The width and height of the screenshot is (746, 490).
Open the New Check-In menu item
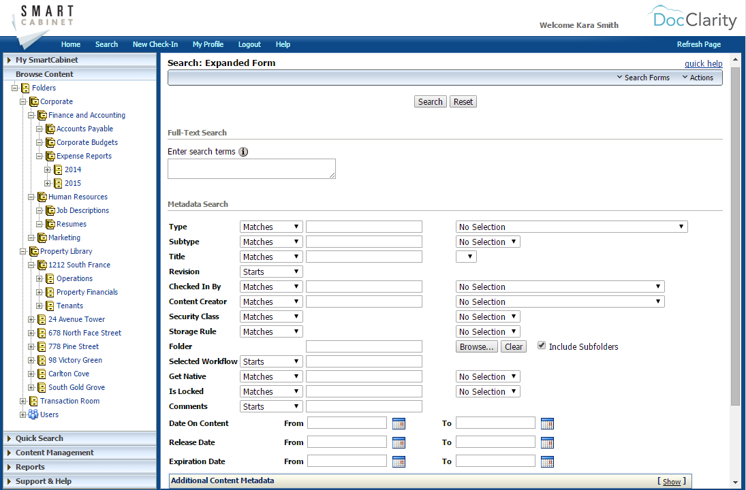[155, 44]
